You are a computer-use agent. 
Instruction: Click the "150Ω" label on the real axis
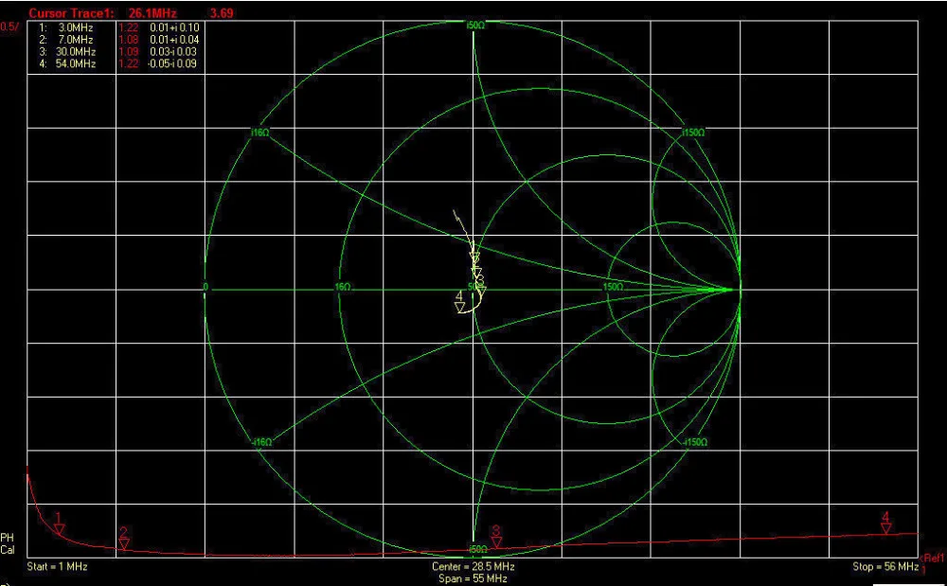click(613, 287)
